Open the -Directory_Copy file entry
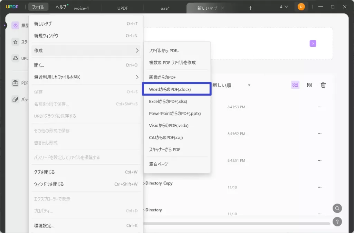The image size is (354, 233). click(x=158, y=183)
